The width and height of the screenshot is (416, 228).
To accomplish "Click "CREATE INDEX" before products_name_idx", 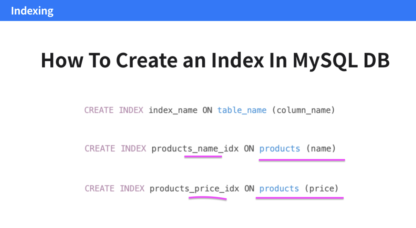I will click(115, 149).
